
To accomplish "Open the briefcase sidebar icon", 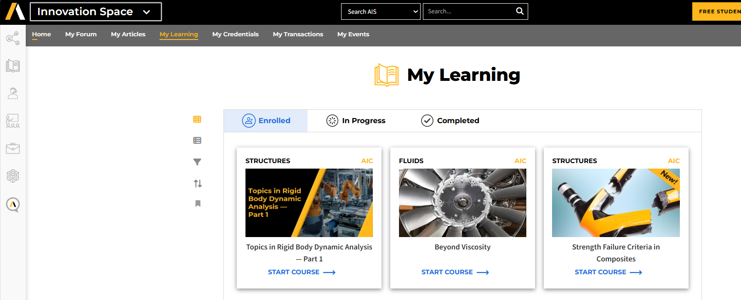I will (13, 148).
